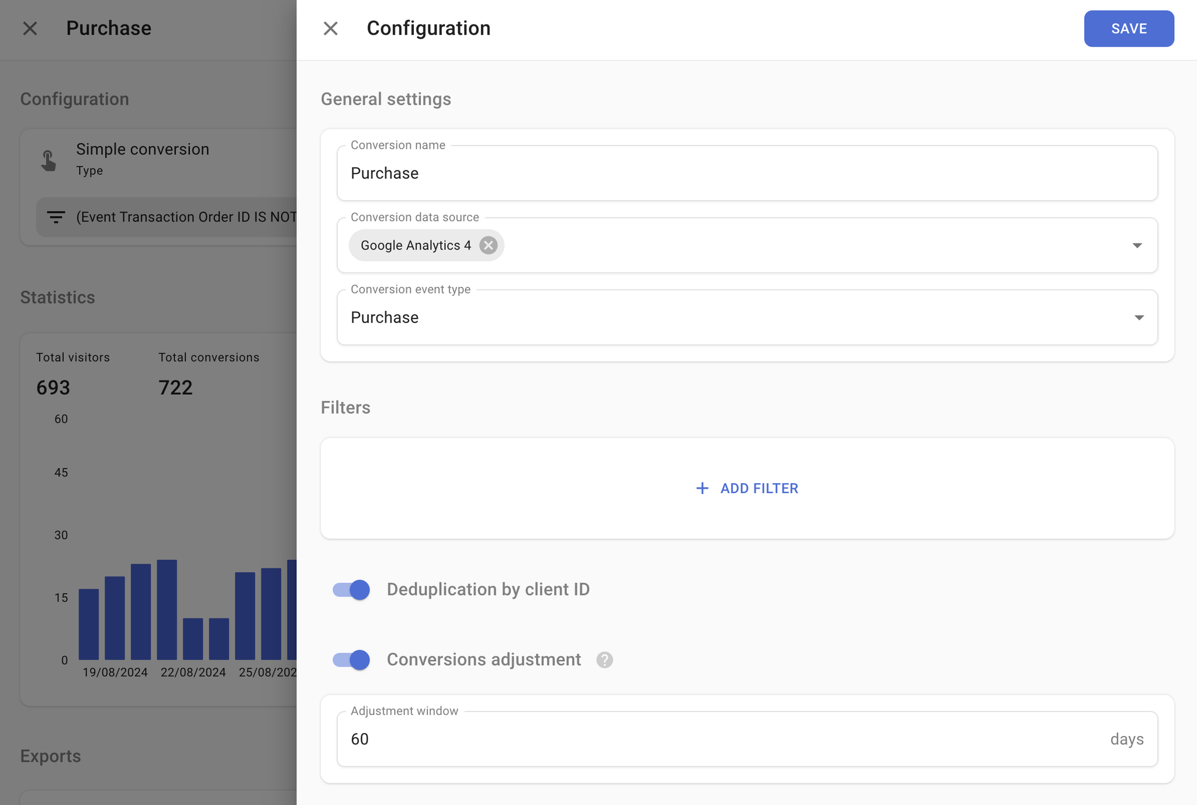This screenshot has height=805, width=1197.
Task: Select the Event Transaction Order ID filter text
Action: click(186, 217)
